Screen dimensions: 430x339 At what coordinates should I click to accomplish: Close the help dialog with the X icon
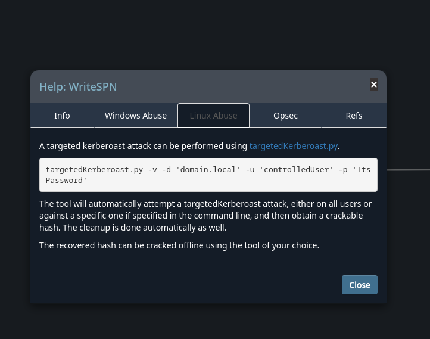(374, 85)
